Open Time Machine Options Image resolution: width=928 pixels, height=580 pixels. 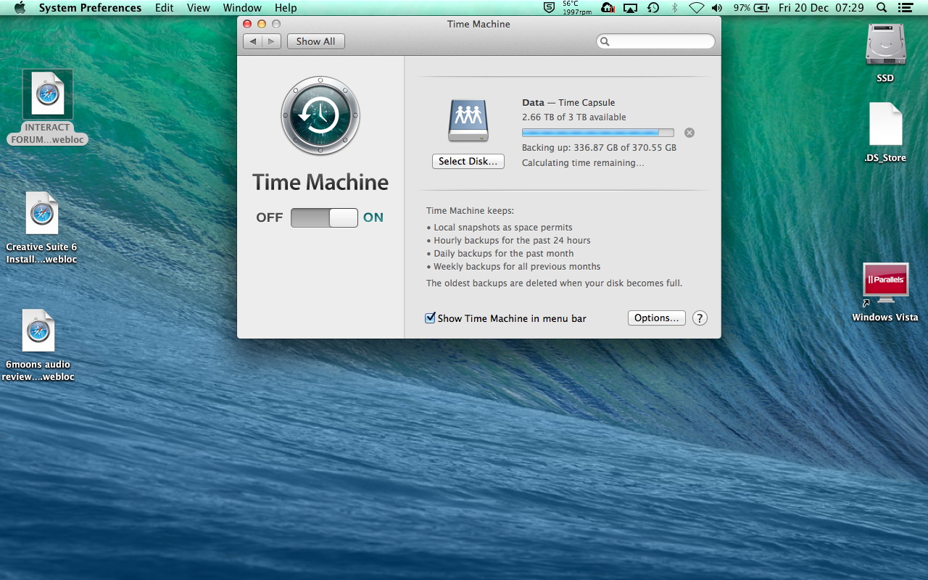(656, 318)
